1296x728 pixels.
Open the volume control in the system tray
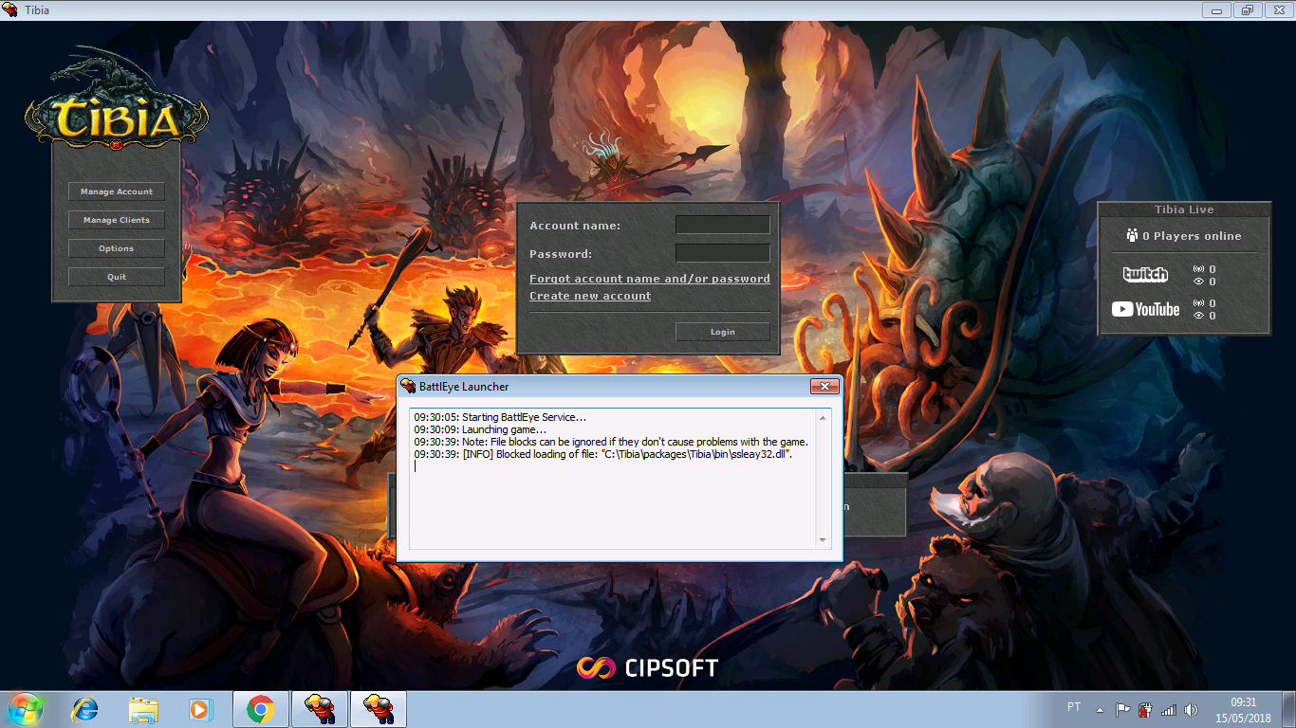1192,708
